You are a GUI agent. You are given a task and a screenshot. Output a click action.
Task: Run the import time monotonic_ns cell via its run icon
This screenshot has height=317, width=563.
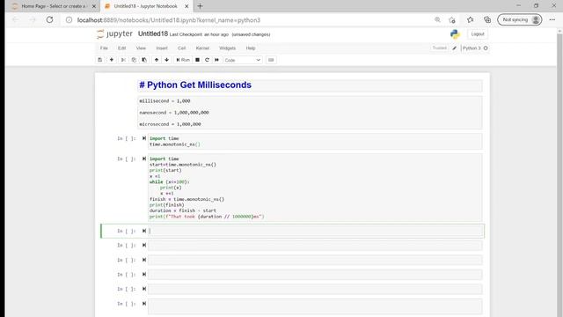144,138
